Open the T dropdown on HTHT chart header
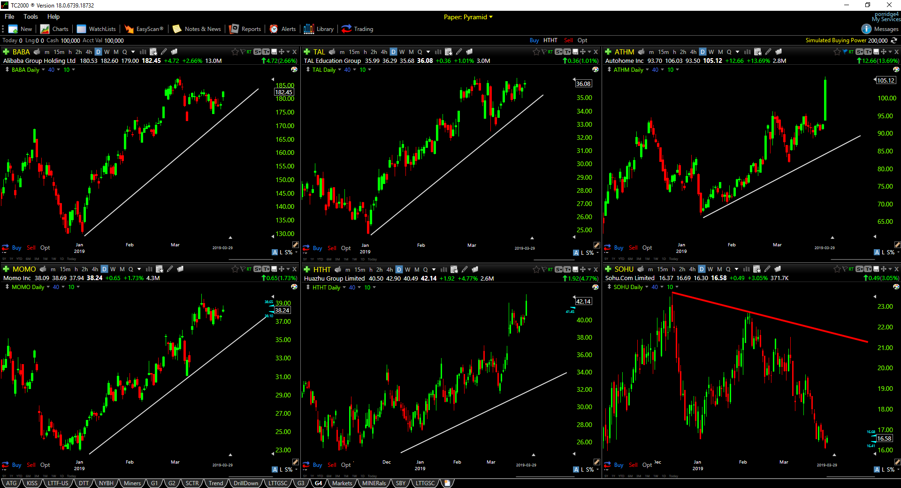Screen dimensions: 901x488 pos(567,269)
